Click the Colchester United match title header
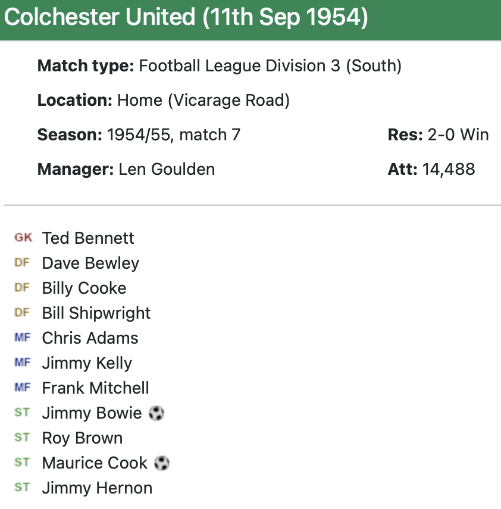501x509 pixels. 186,18
